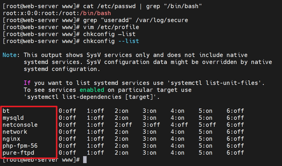The height and width of the screenshot is (166, 282).
Task: Click the vim /etc/profile command
Action: coord(111,27)
